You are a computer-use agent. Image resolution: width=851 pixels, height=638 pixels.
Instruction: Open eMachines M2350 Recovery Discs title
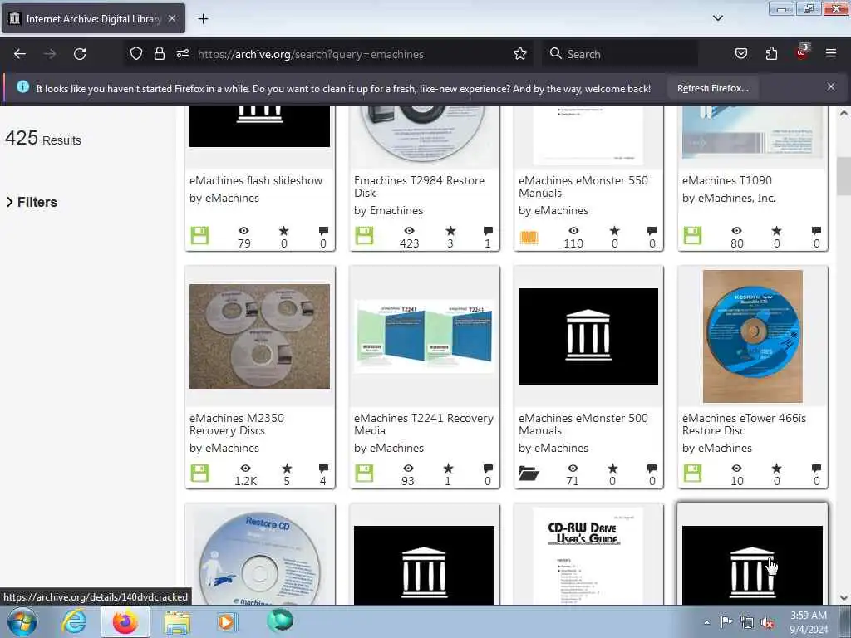point(237,425)
